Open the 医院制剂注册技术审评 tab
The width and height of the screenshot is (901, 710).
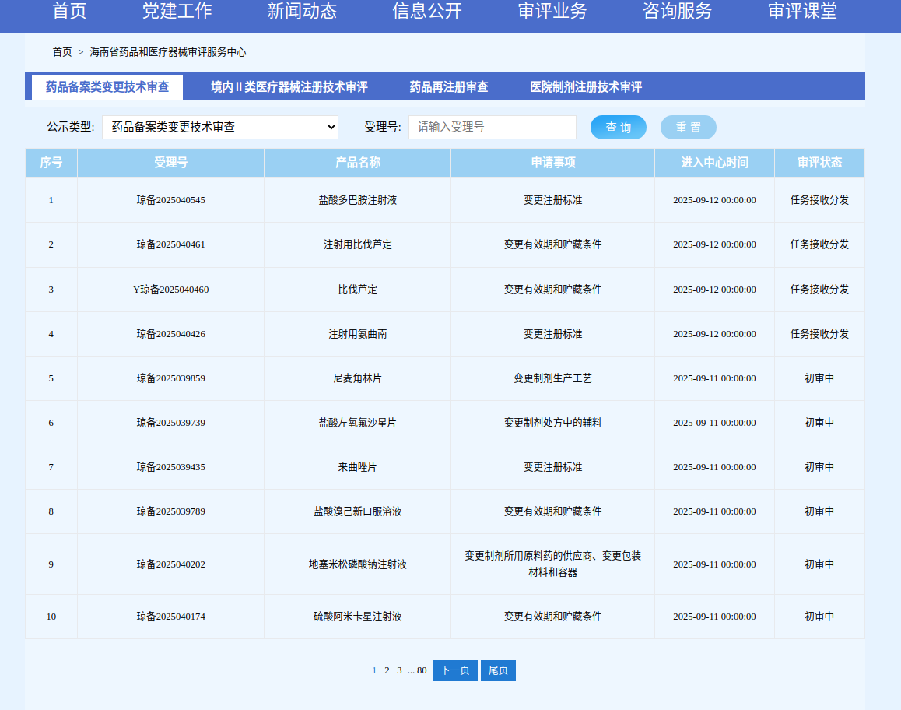586,87
